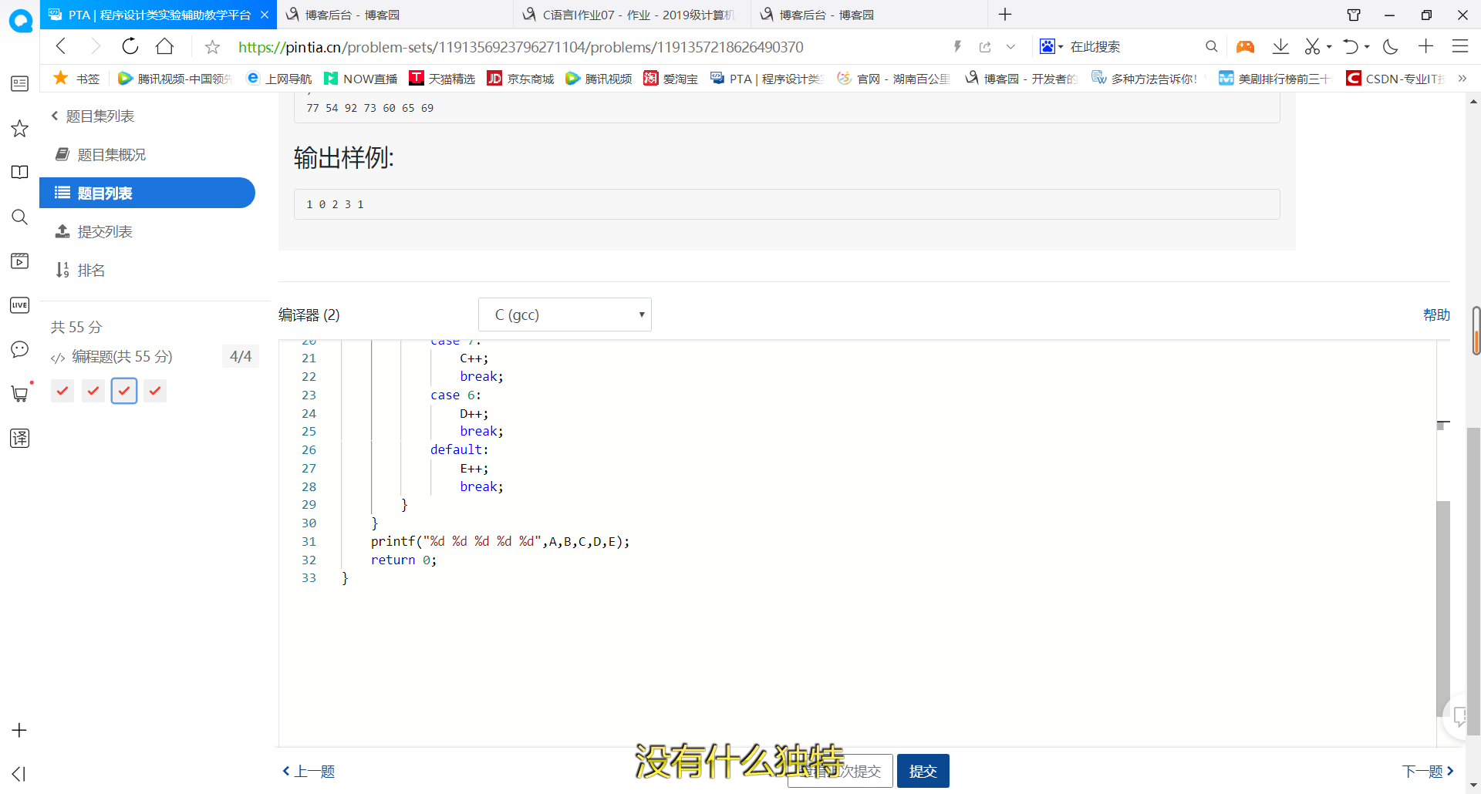The image size is (1481, 794).
Task: Open the 帮助 help link
Action: pyautogui.click(x=1436, y=315)
